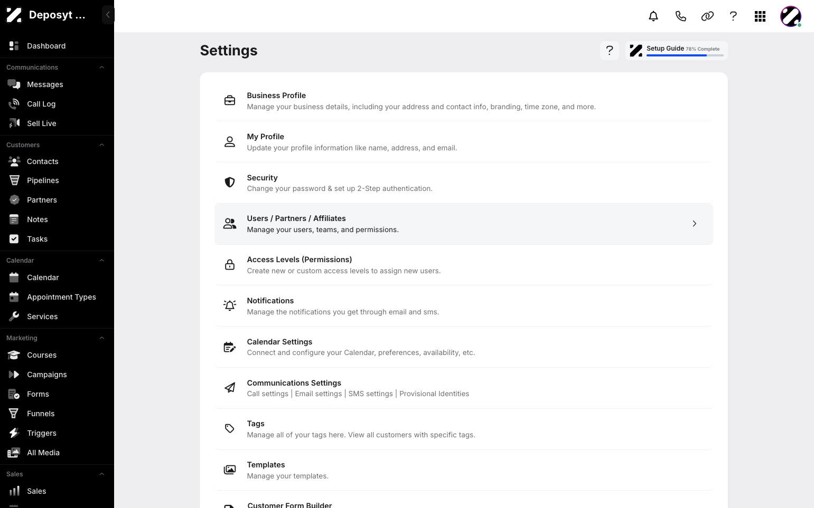Click the Partners checkmark badge icon
The image size is (814, 508).
[x=14, y=200]
